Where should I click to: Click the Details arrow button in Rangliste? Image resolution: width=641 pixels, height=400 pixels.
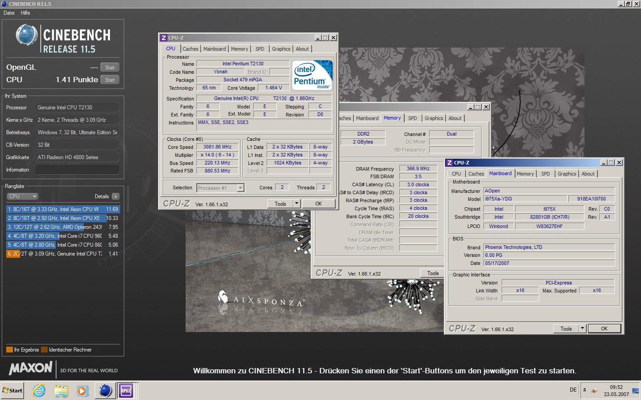coord(116,196)
